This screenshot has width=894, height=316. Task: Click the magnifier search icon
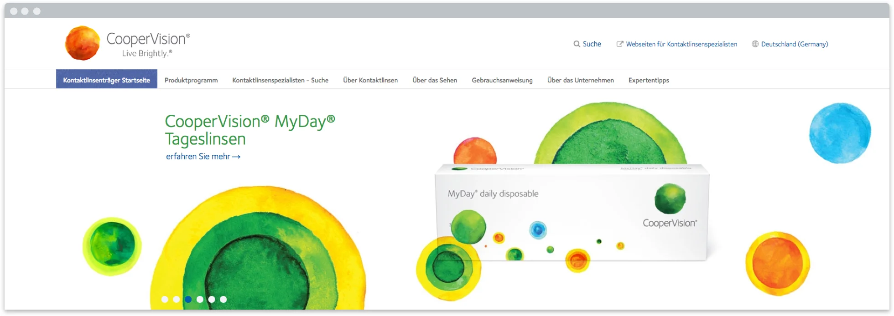[x=577, y=44]
